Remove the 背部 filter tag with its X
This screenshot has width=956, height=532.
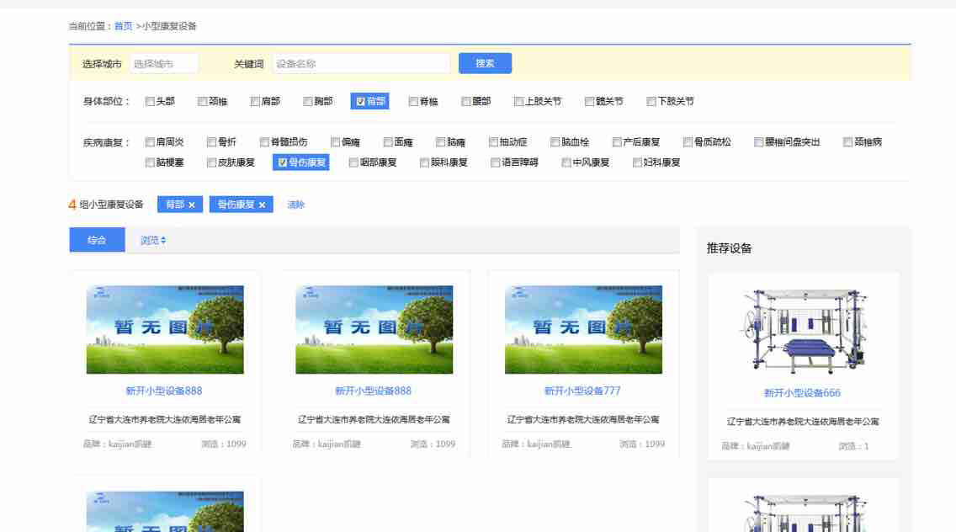pos(192,205)
